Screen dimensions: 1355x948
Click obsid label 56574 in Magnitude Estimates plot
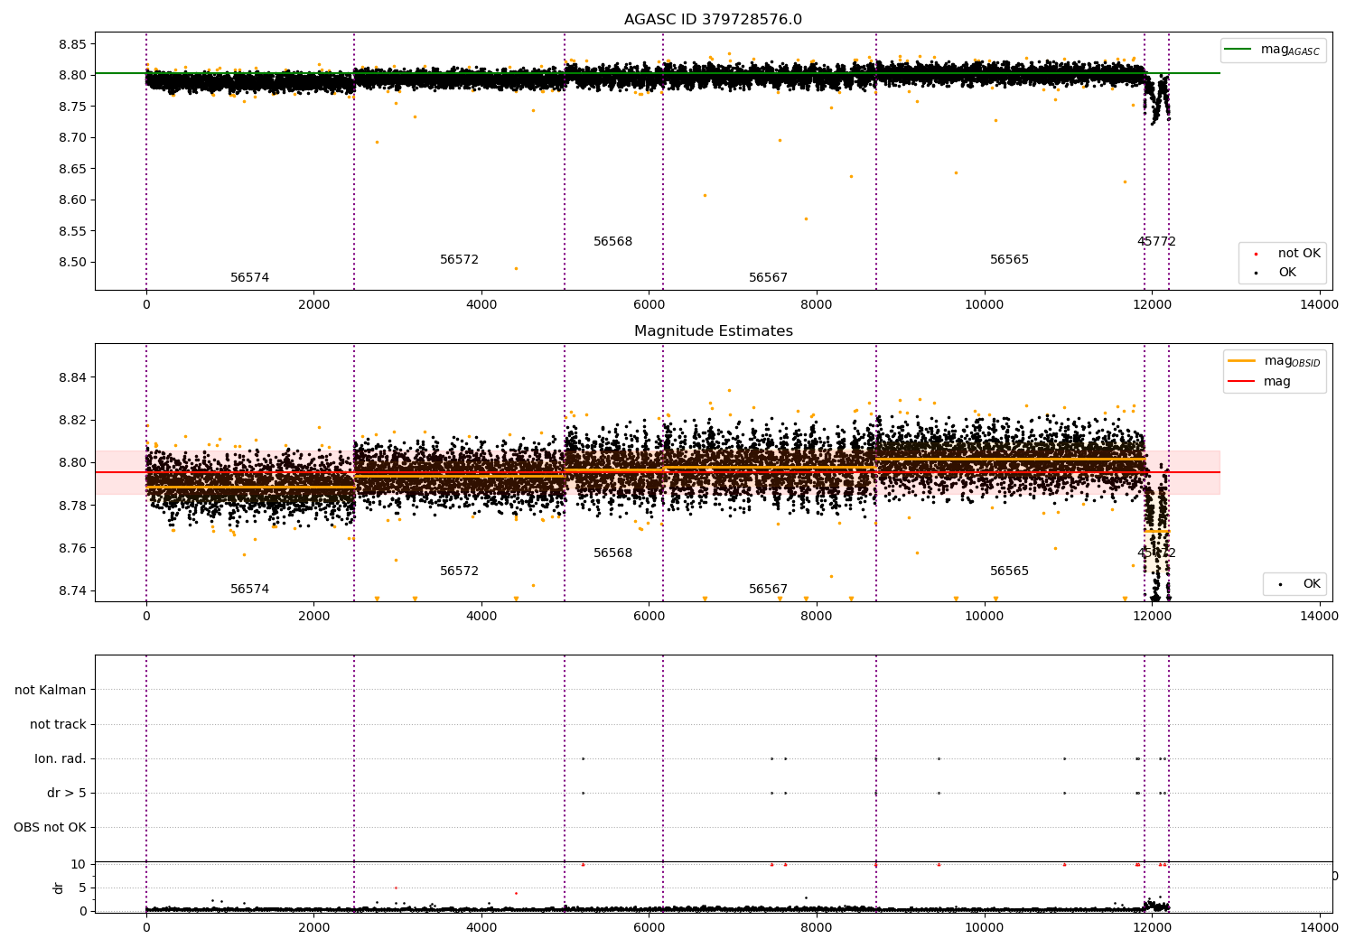tap(249, 590)
